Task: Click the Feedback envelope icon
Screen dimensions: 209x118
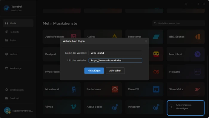Action: point(7,98)
